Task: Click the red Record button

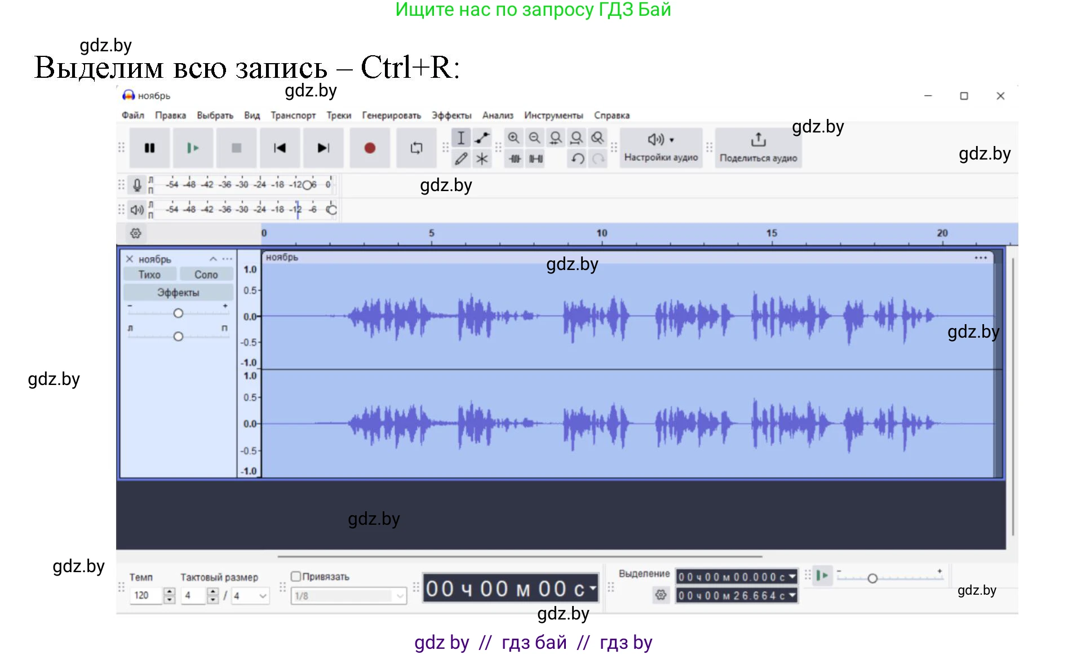Action: click(x=370, y=148)
